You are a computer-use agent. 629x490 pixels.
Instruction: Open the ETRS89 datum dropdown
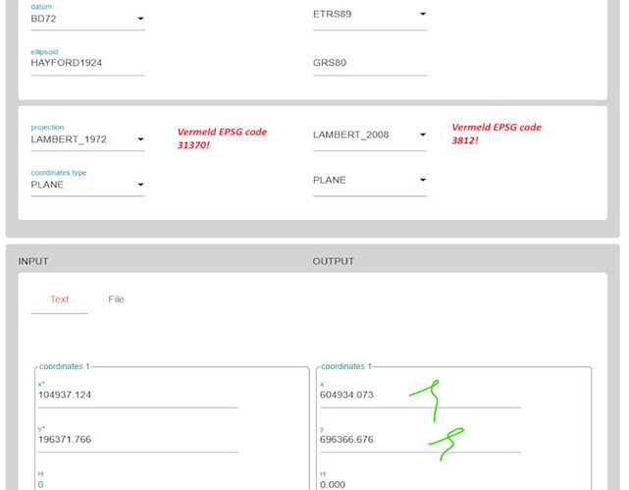369,15
